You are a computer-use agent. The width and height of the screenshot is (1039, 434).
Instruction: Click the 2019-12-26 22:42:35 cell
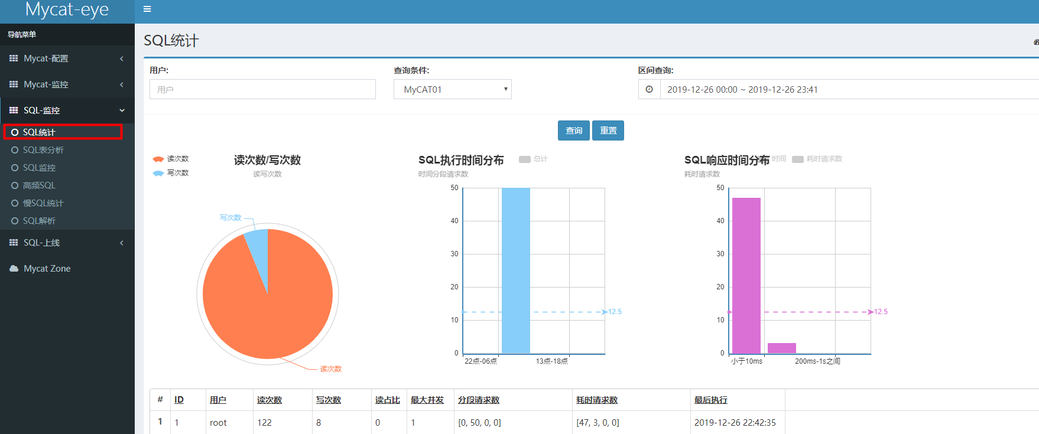pos(738,422)
